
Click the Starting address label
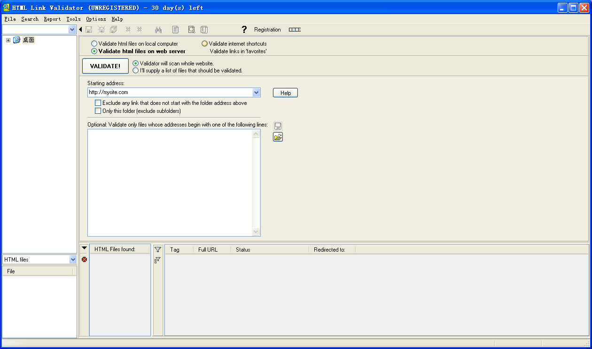pyautogui.click(x=106, y=83)
